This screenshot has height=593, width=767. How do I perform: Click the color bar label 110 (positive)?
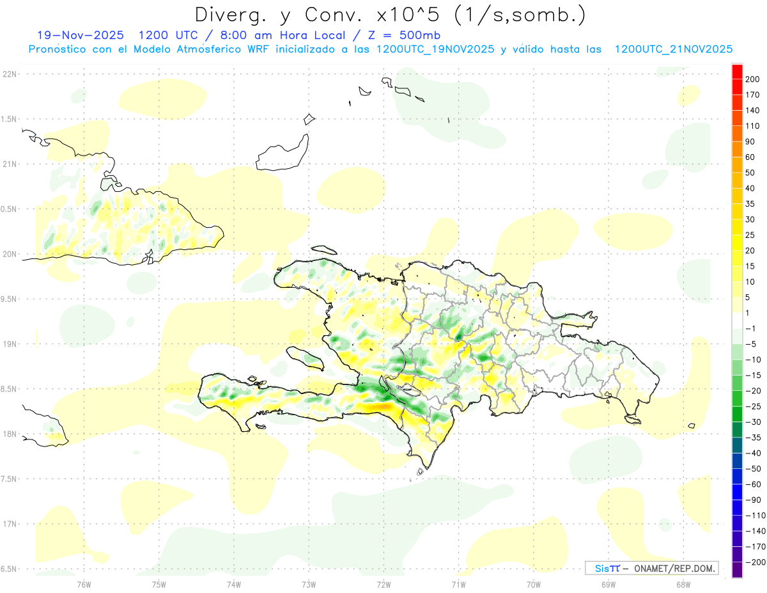pos(752,126)
